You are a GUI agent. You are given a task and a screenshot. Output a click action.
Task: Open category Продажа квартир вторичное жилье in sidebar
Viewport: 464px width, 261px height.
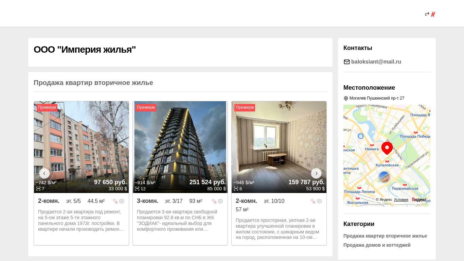(385, 236)
